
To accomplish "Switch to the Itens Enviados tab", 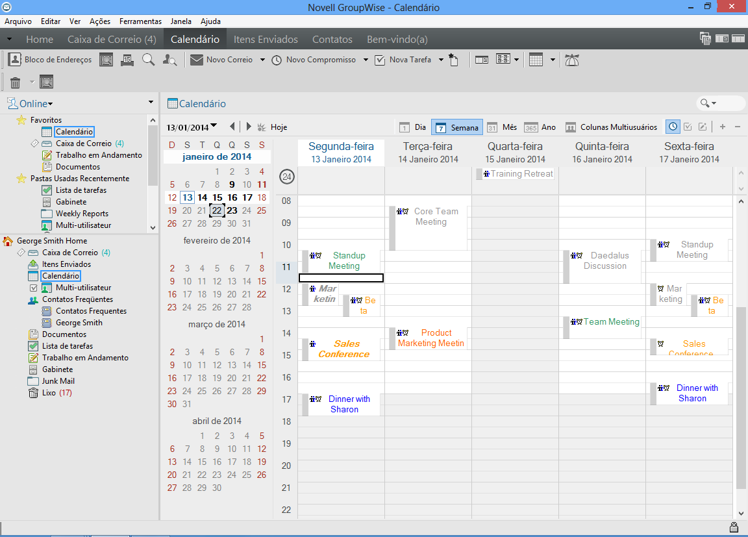I will coord(265,39).
